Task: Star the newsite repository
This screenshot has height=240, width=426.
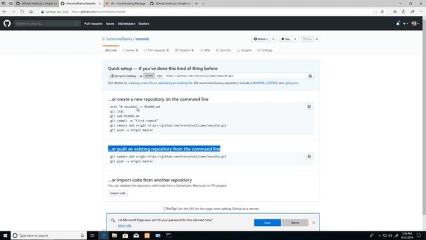Action: [286, 39]
